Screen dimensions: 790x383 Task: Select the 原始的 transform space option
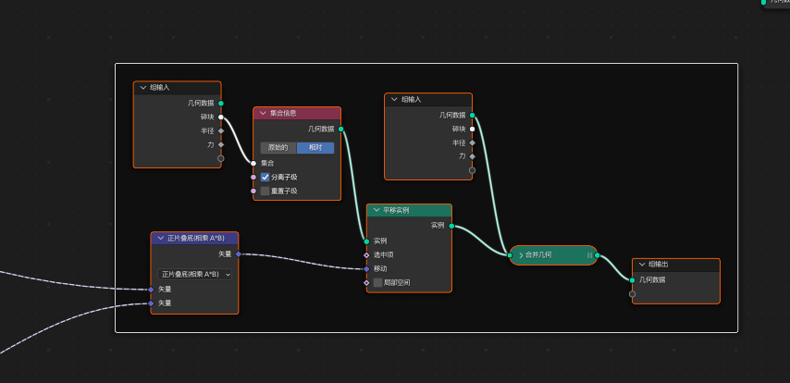pos(278,148)
